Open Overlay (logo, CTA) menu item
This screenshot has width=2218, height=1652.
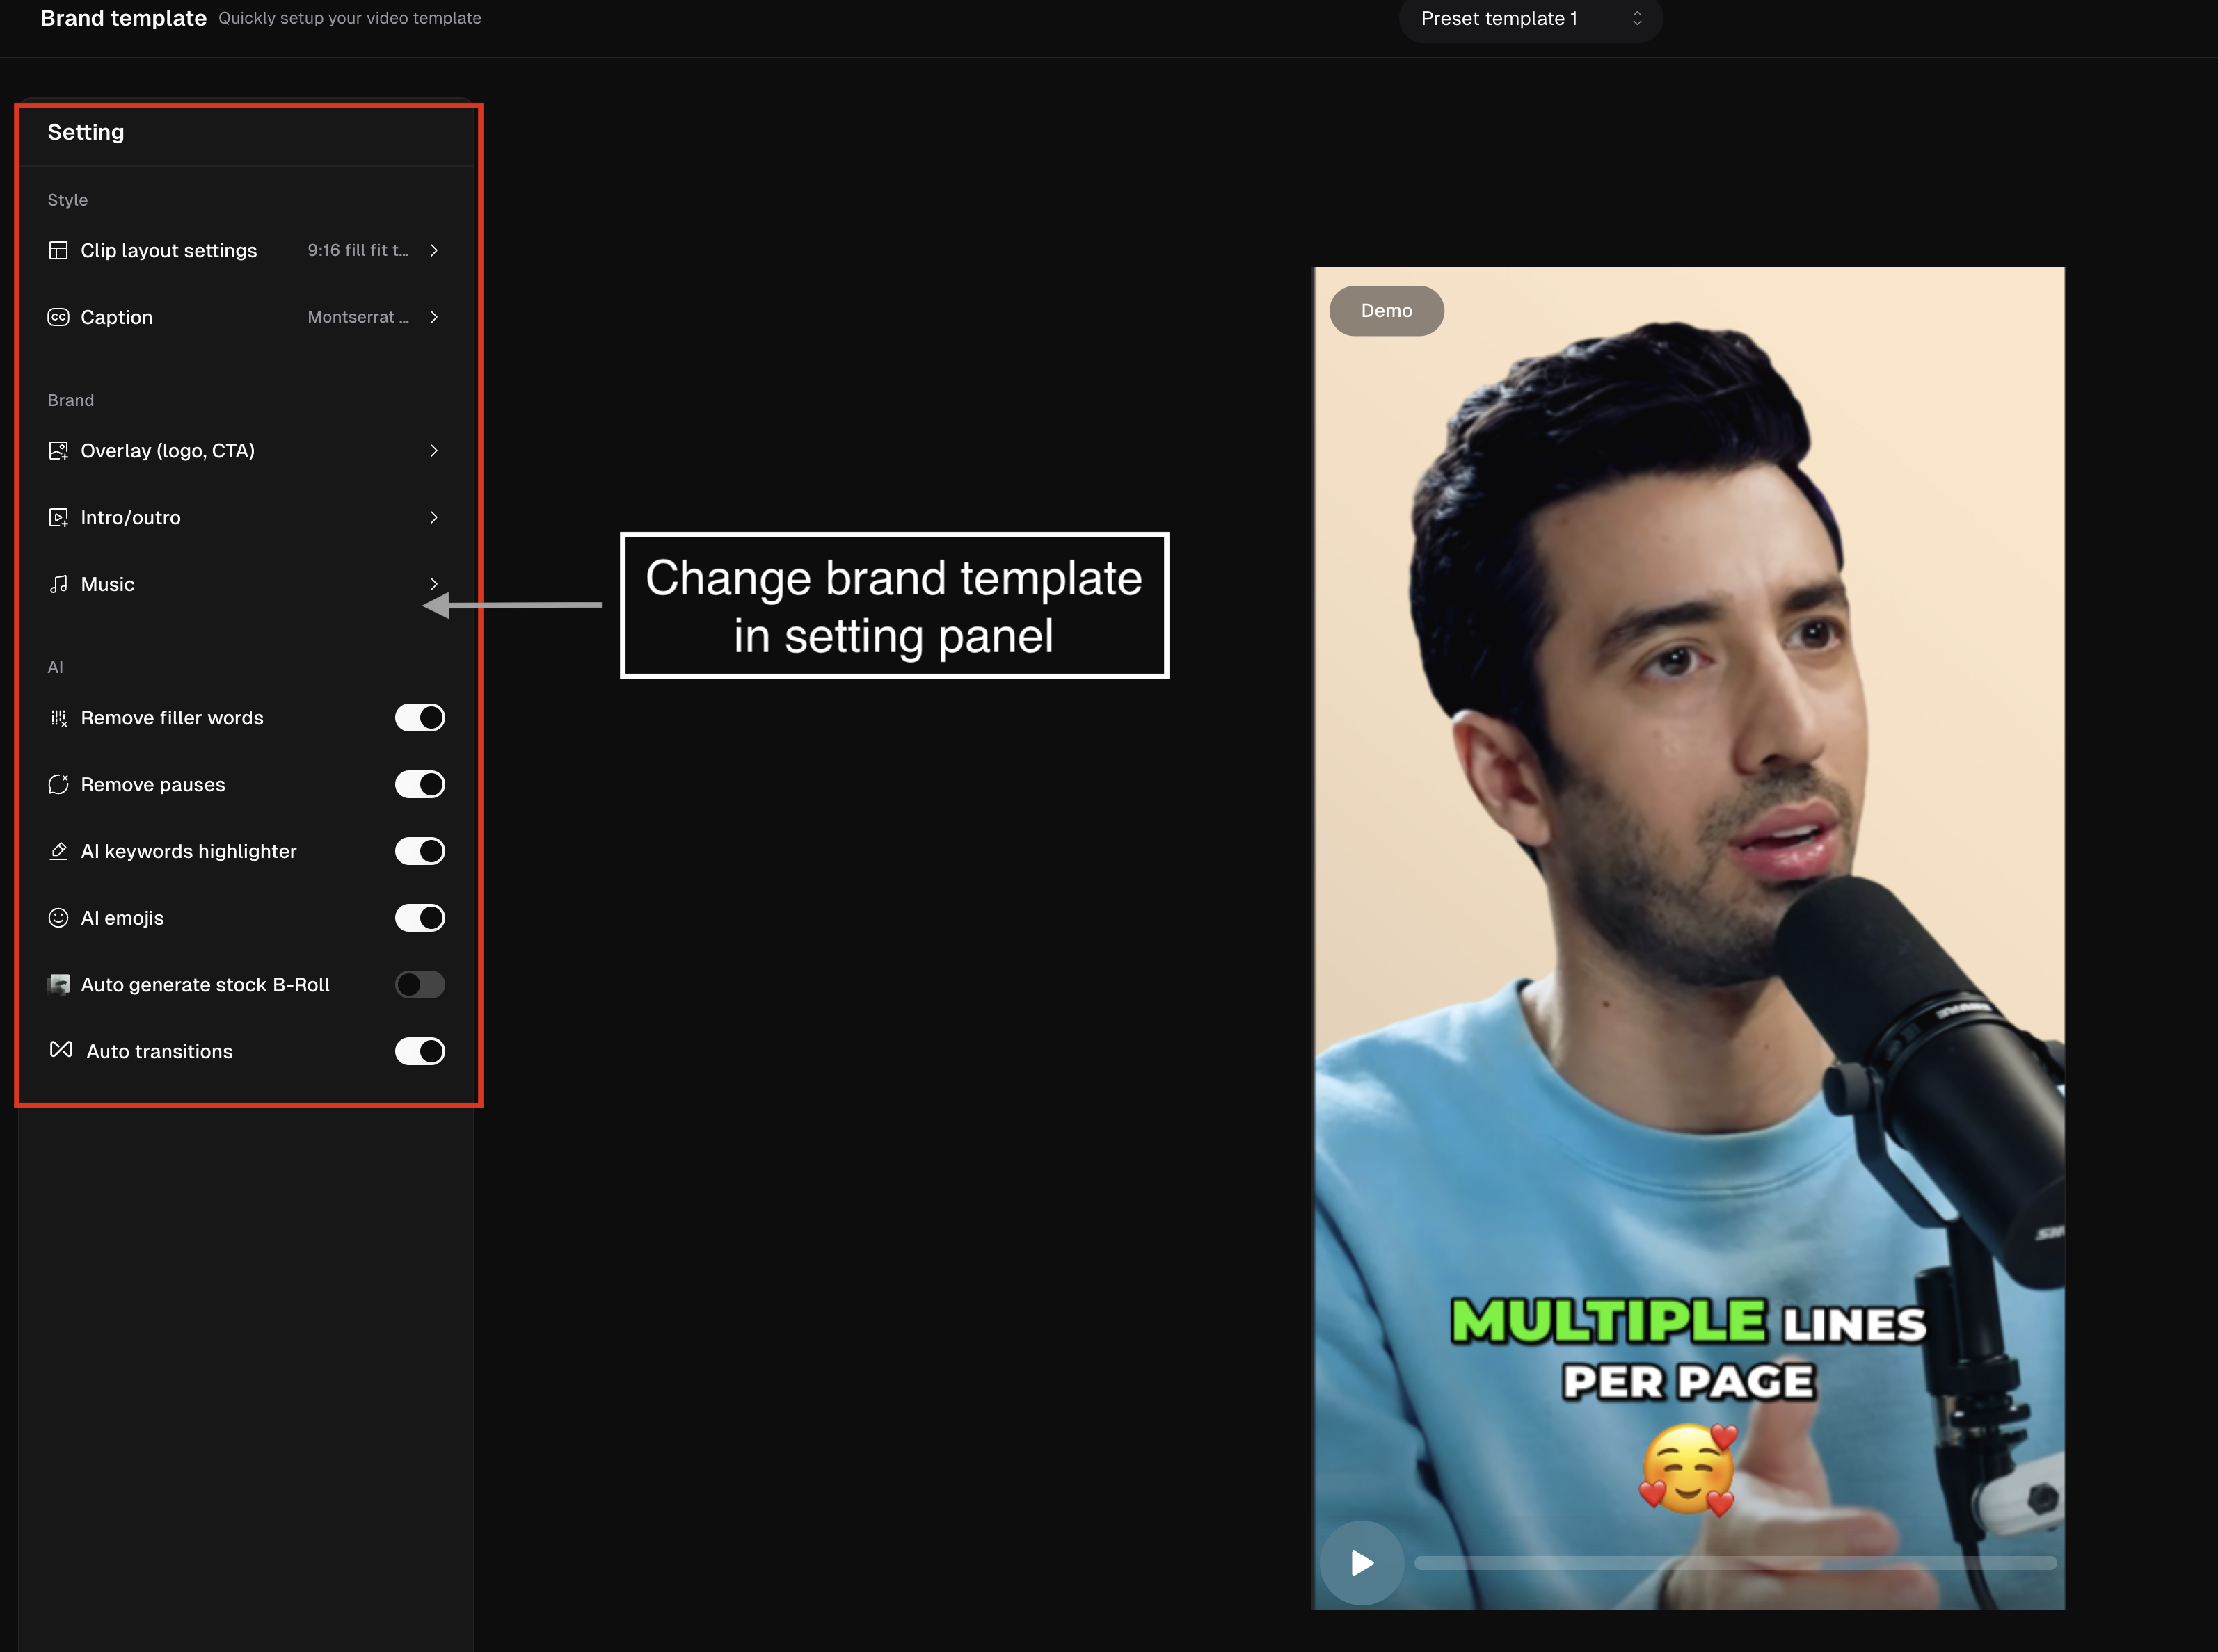pos(168,451)
